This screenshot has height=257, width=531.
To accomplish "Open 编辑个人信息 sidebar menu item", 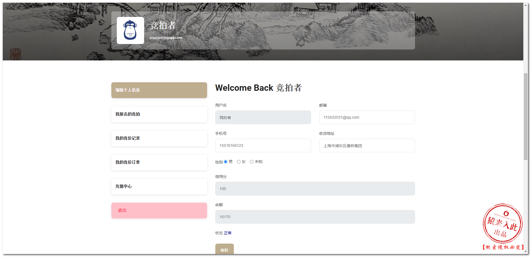I will click(159, 90).
